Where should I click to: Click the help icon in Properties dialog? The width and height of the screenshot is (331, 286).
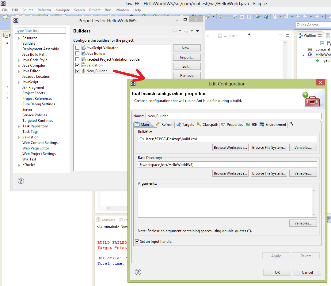pos(21,181)
